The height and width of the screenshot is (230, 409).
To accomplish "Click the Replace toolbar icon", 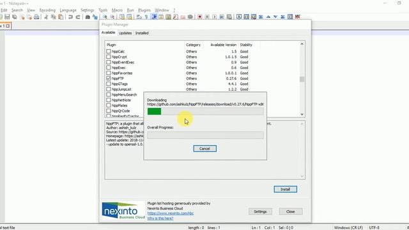I will click(x=95, y=17).
